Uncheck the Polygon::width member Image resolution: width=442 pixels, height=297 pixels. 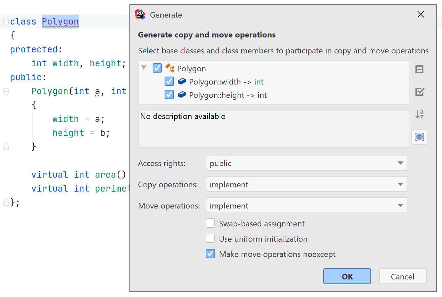pyautogui.click(x=169, y=81)
